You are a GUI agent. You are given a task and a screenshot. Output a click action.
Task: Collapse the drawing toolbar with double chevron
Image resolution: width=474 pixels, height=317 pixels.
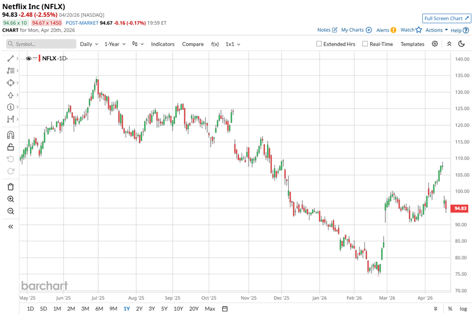pos(11,227)
